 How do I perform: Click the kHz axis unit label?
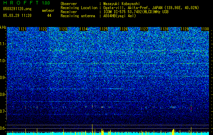coord(3,27)
